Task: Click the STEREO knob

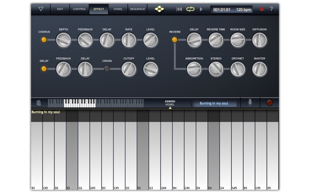Action: (x=216, y=69)
